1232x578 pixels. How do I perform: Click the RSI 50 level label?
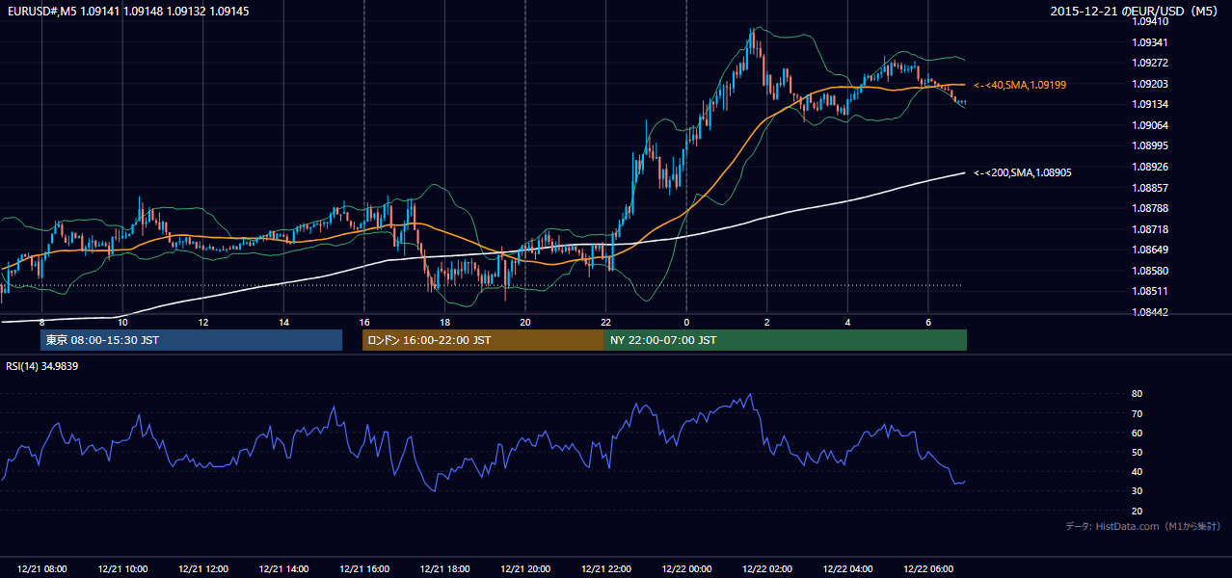tap(1137, 452)
